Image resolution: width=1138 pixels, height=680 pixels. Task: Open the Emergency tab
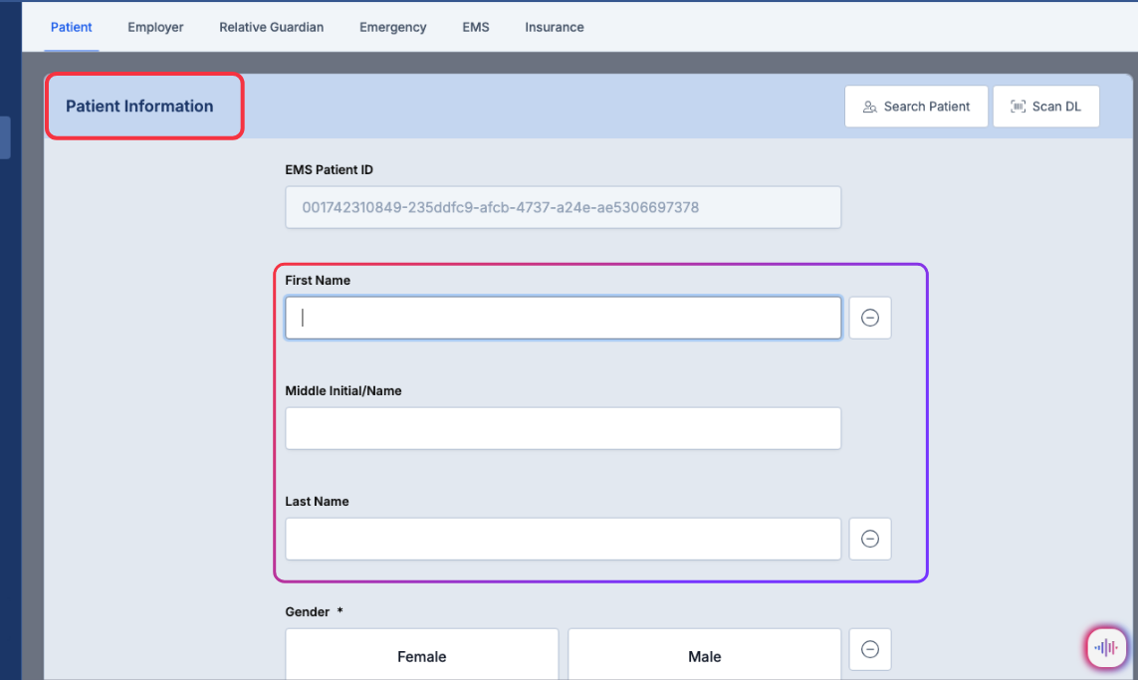[392, 27]
